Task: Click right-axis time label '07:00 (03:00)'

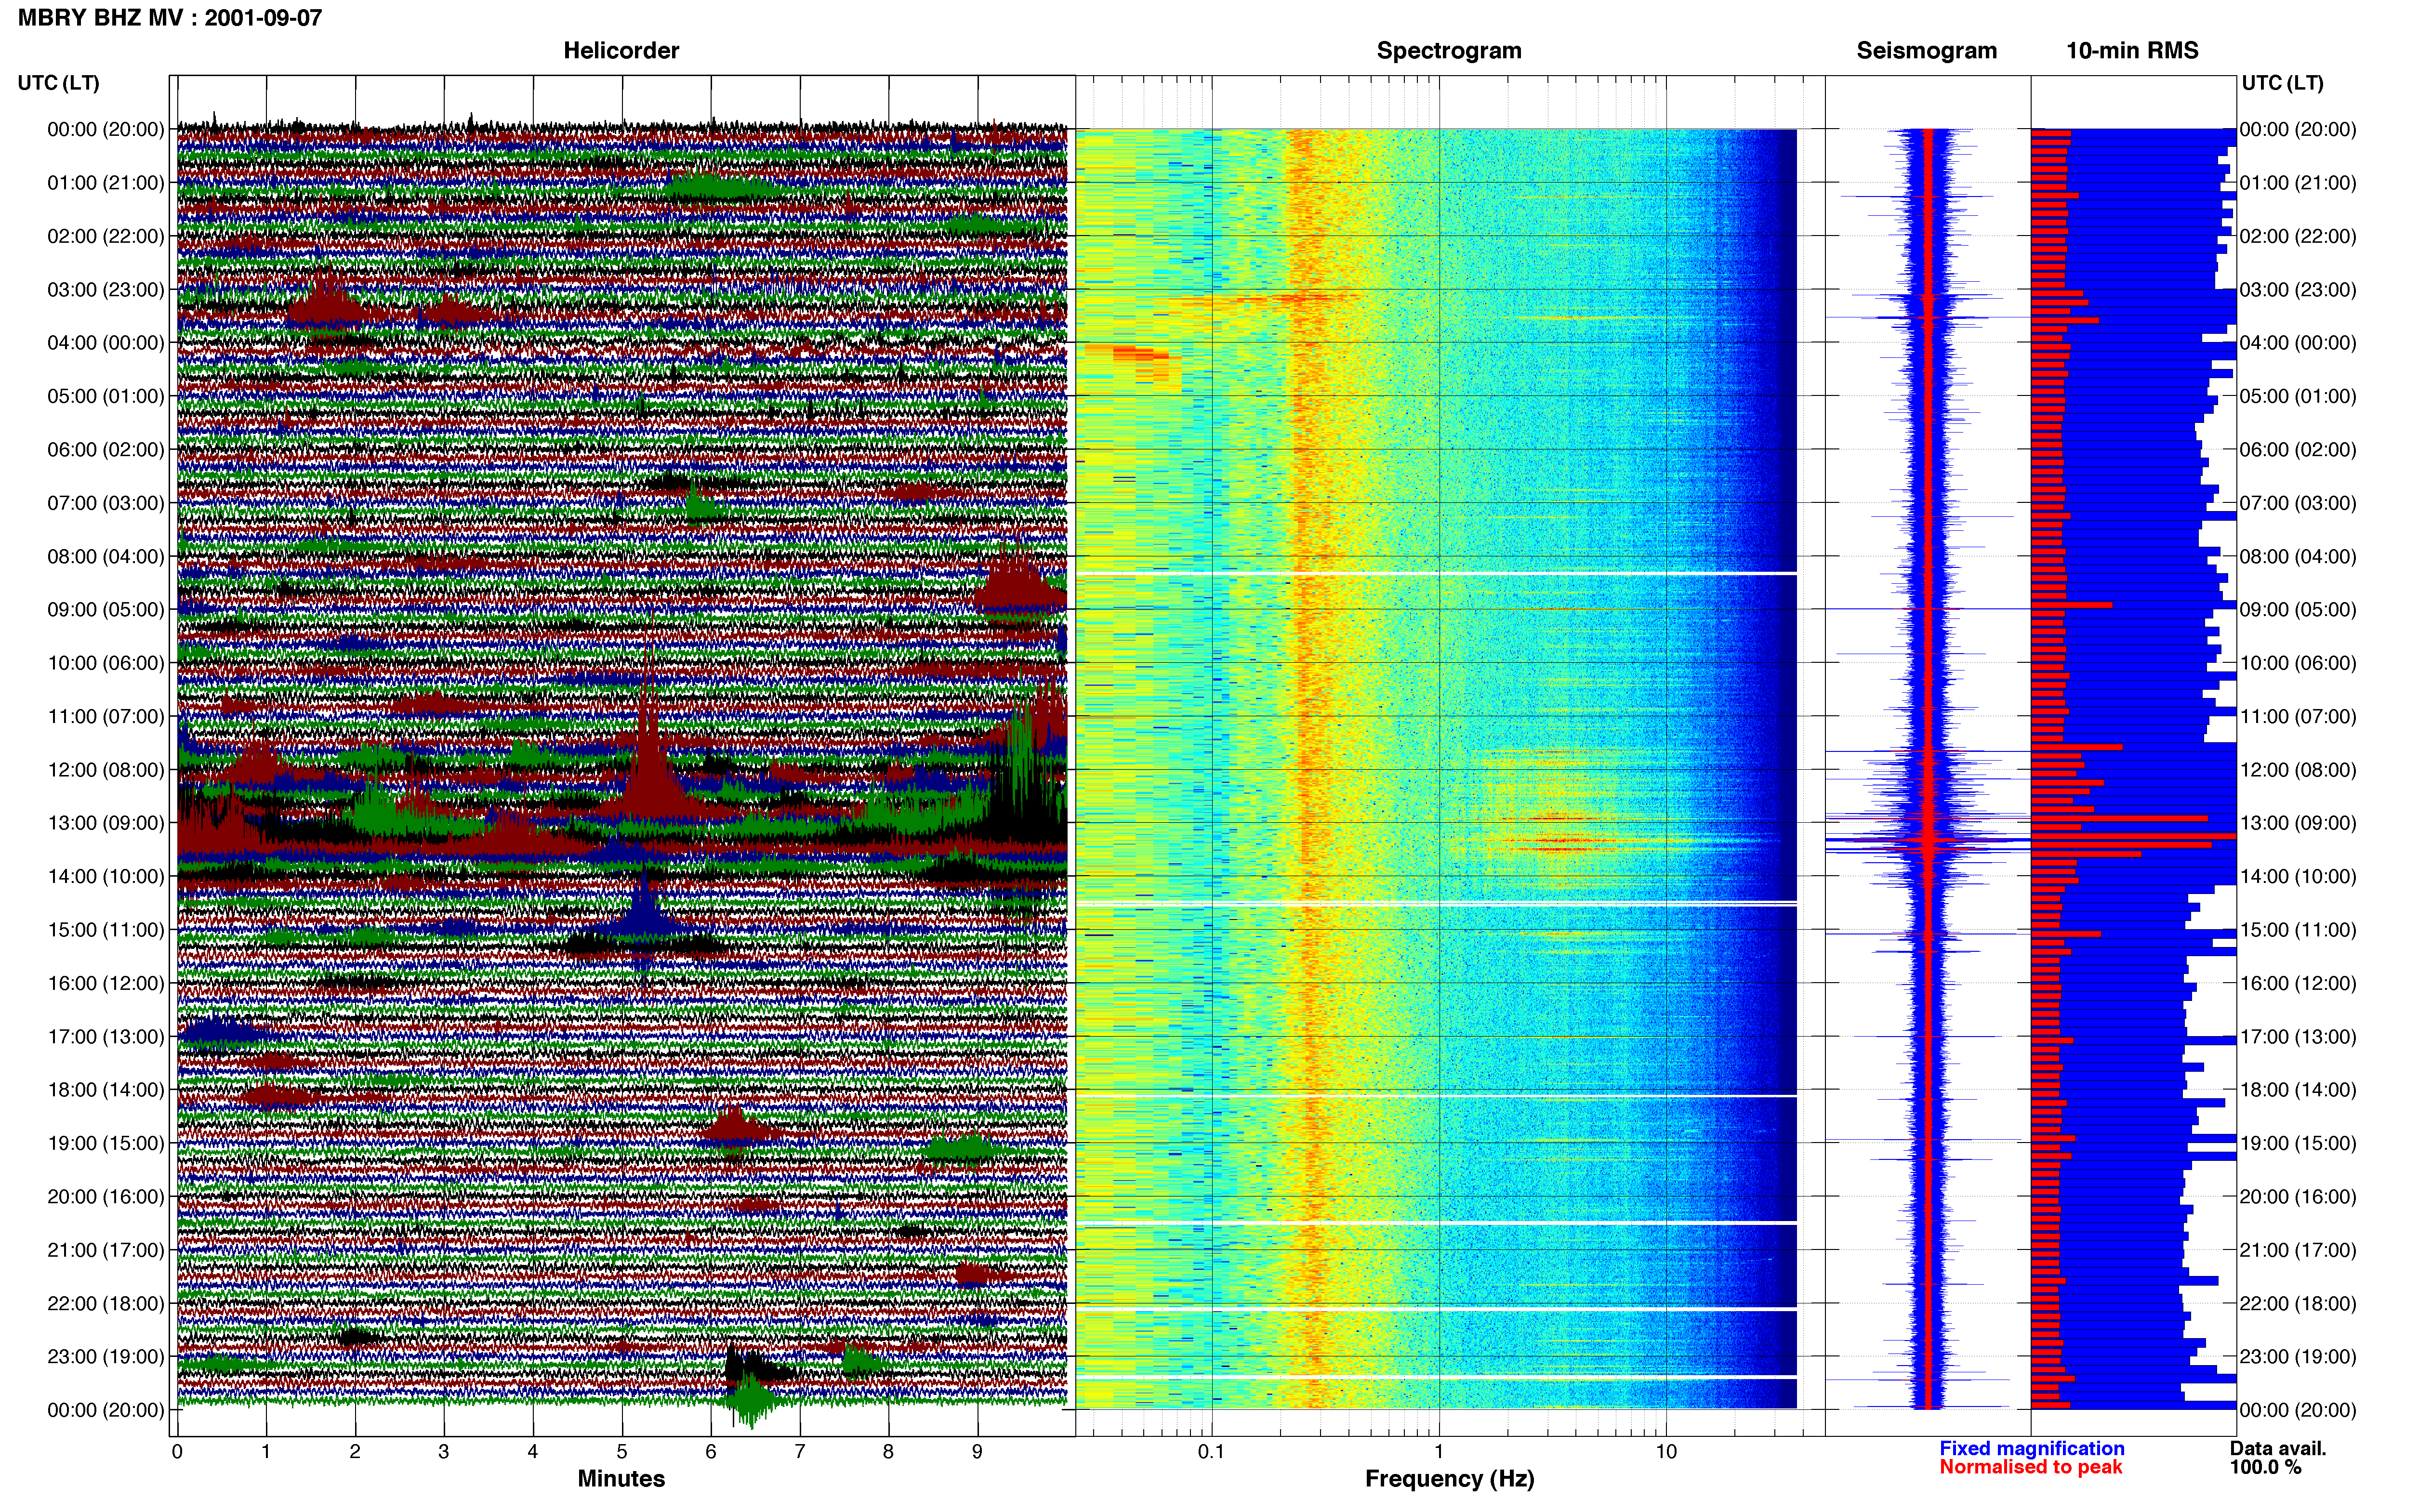Action: coord(2298,503)
